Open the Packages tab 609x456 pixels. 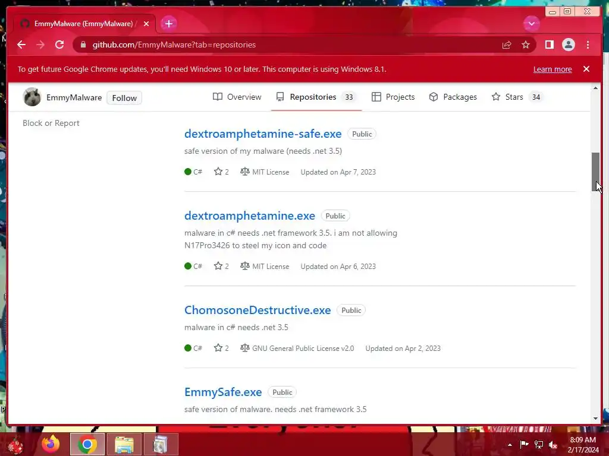(x=453, y=97)
